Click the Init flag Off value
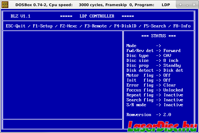 [x=167, y=80]
